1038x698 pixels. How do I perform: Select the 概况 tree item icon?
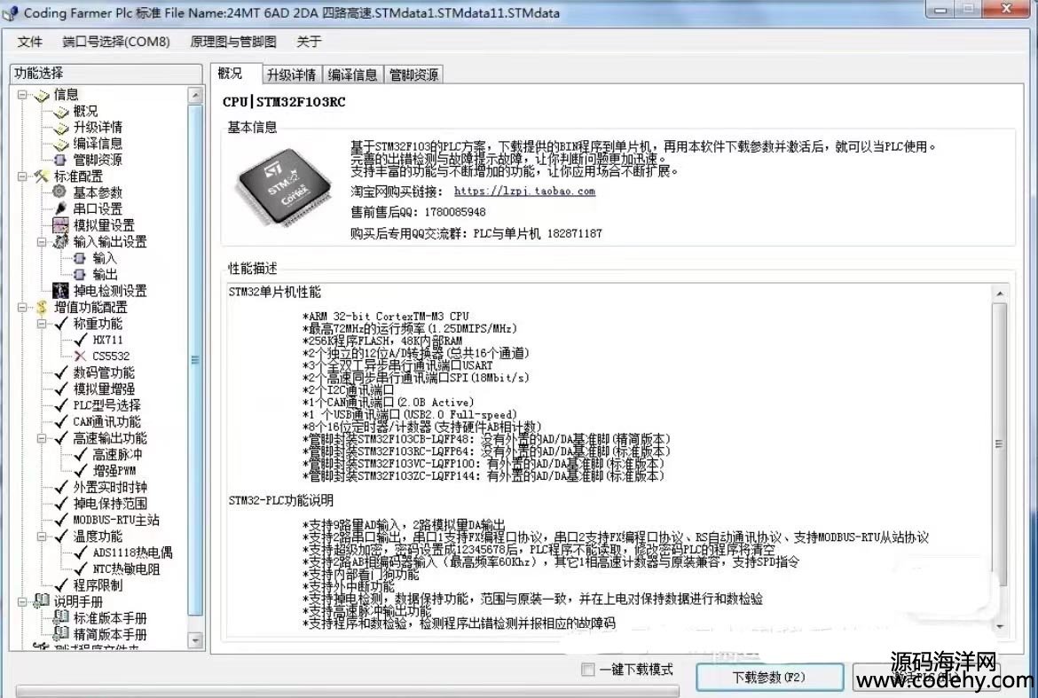pos(61,111)
